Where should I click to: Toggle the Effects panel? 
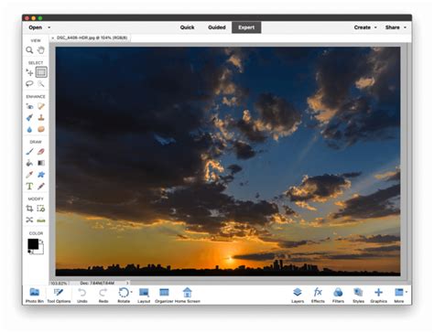[318, 295]
